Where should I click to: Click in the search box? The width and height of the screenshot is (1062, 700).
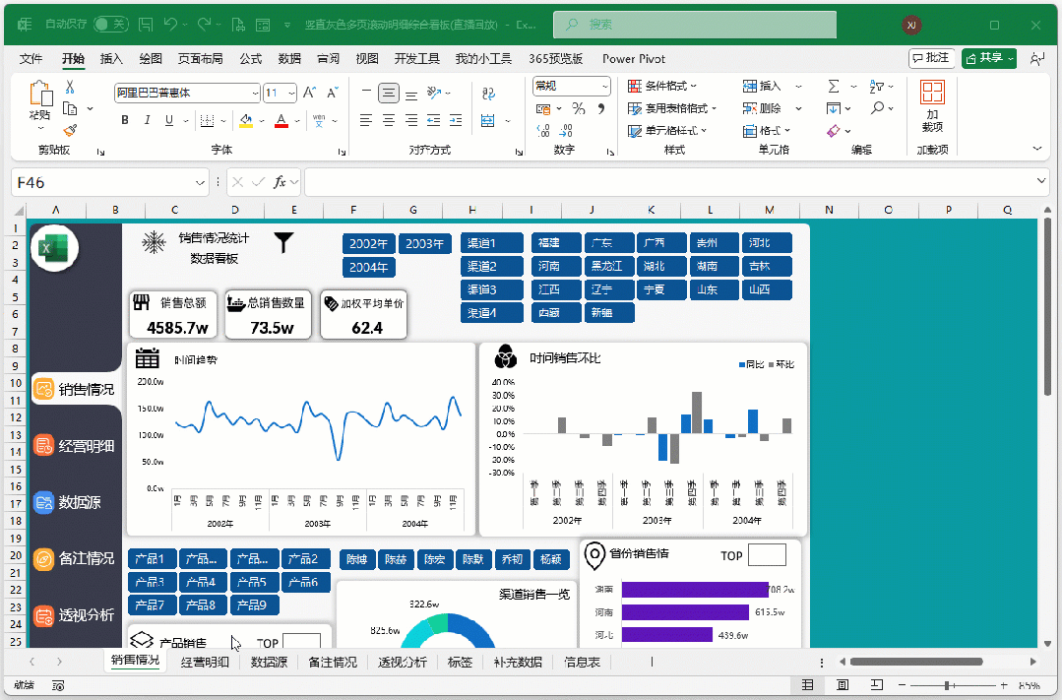click(695, 25)
